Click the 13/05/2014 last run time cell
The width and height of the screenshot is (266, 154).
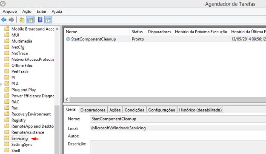249,39
